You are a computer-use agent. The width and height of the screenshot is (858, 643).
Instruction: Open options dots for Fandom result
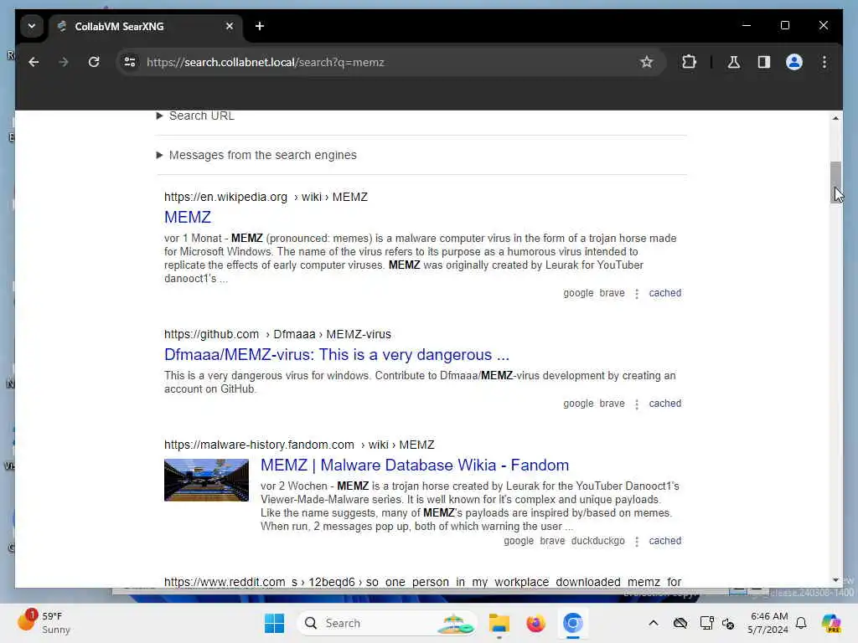637,542
